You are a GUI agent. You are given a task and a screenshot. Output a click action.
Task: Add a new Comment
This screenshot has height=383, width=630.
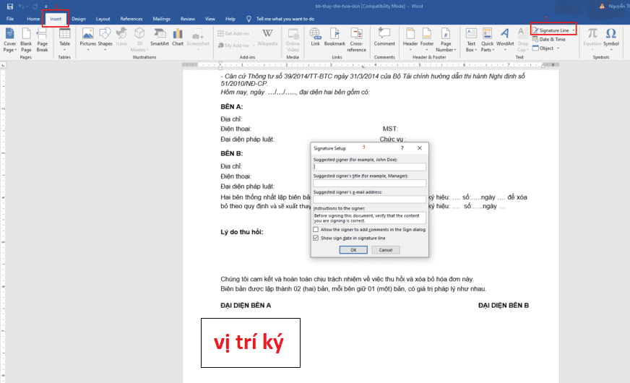[x=384, y=38]
